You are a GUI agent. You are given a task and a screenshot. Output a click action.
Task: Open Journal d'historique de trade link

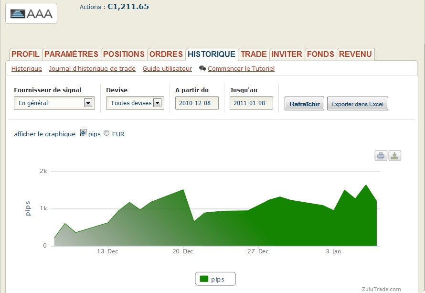pos(92,69)
